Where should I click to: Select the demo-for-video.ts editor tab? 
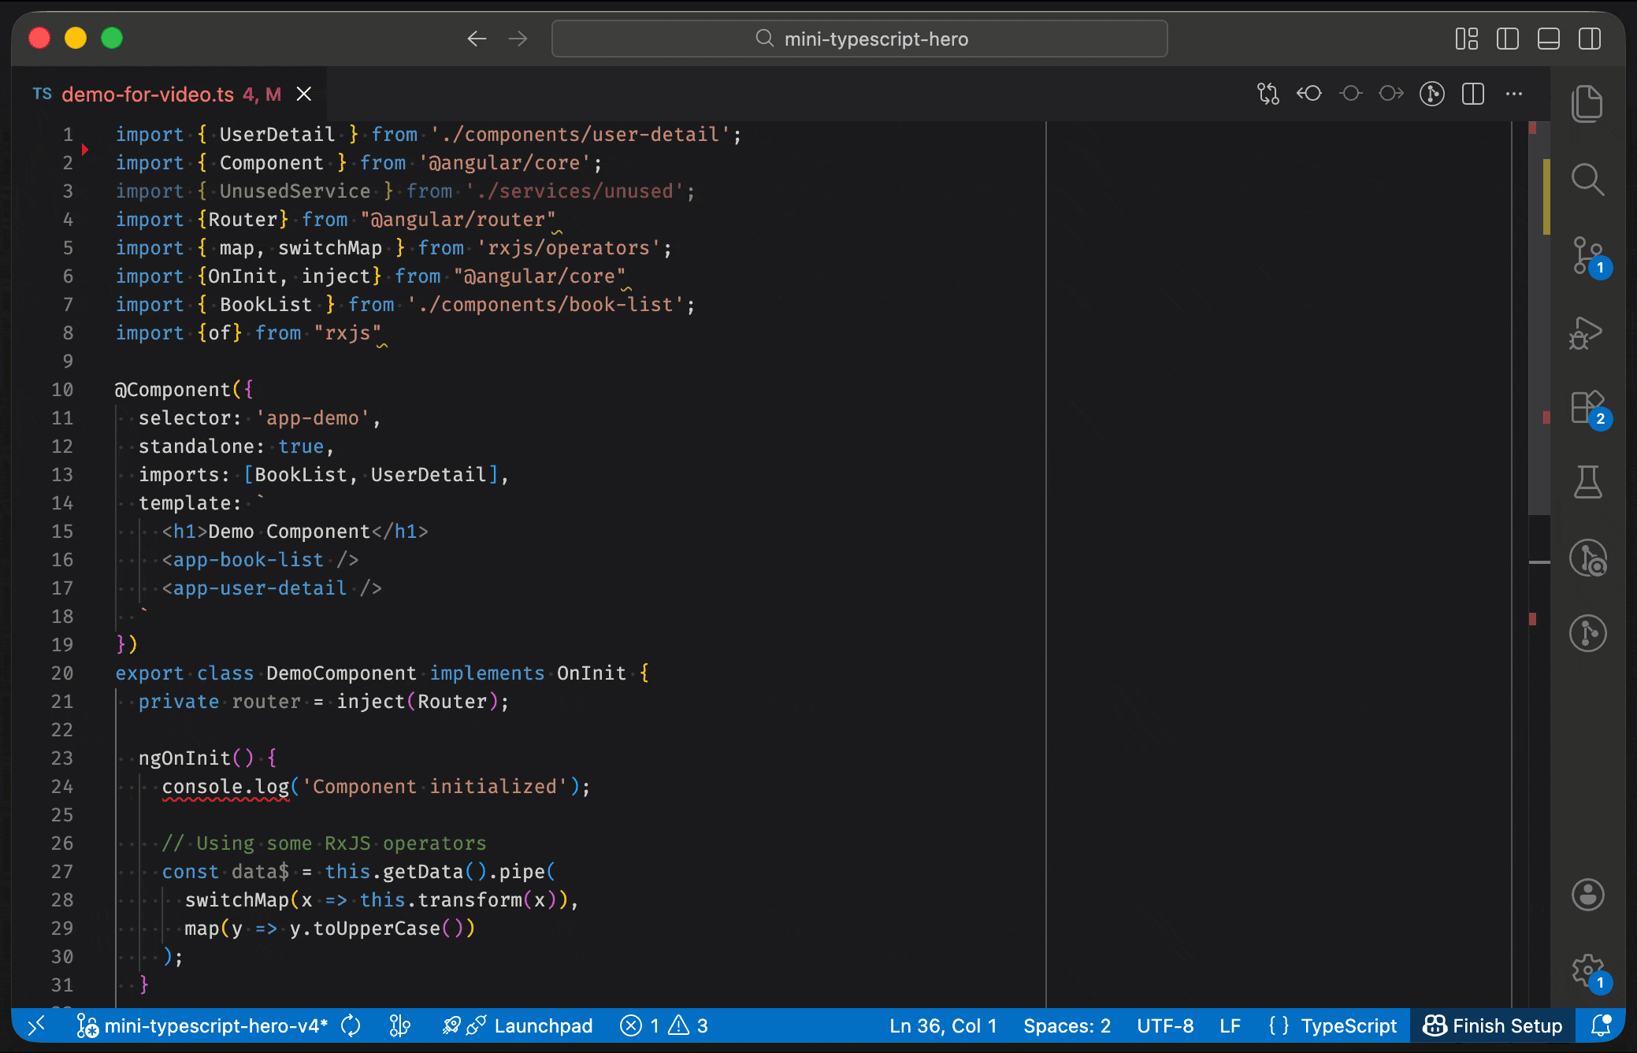[x=147, y=95]
